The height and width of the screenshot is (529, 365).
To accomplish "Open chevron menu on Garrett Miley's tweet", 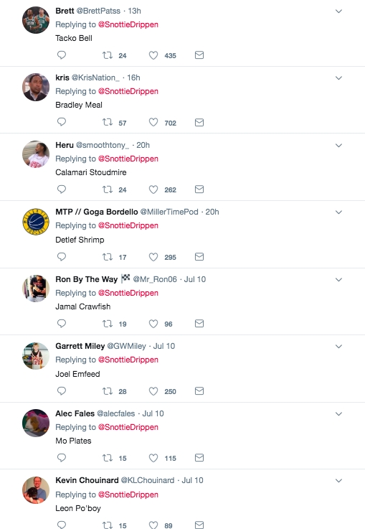I will [x=338, y=347].
